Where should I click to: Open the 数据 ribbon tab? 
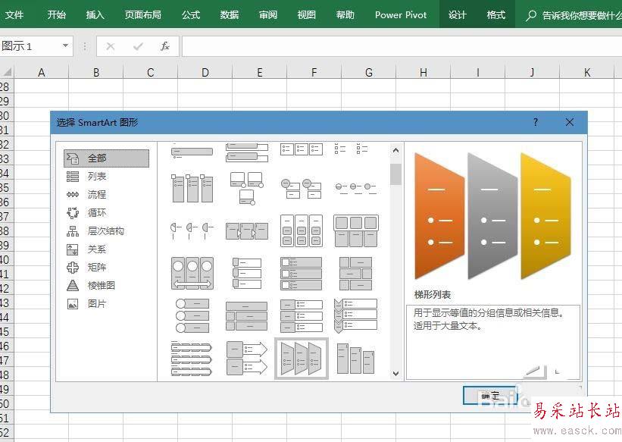(x=230, y=14)
